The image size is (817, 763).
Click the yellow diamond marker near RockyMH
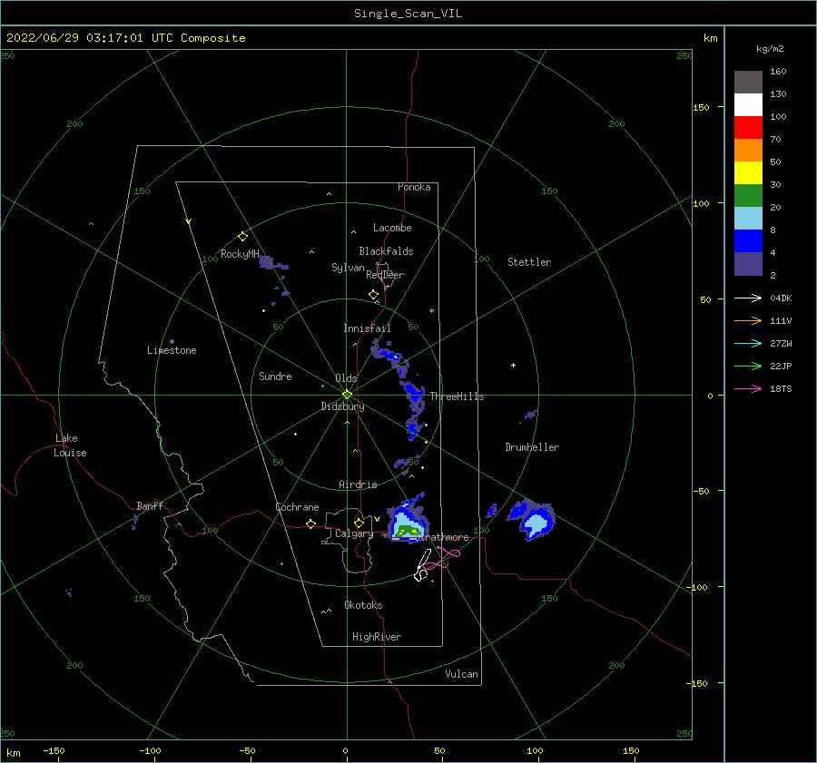pyautogui.click(x=242, y=237)
